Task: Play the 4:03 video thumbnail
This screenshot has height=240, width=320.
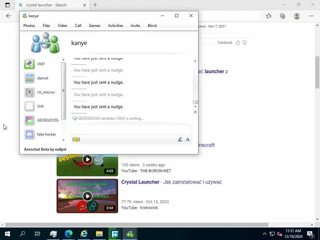Action: point(87,159)
